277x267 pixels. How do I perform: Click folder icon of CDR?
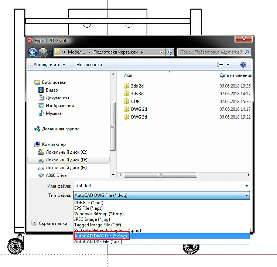click(x=126, y=101)
